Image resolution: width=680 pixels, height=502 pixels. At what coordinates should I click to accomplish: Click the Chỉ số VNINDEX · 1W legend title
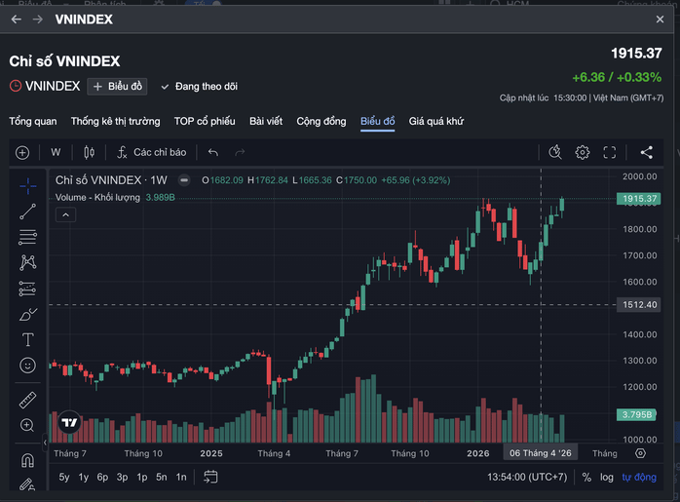(x=111, y=180)
